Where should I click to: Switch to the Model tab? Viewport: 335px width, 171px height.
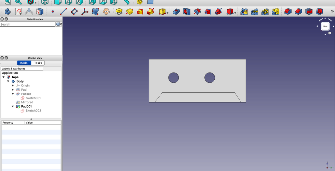pyautogui.click(x=24, y=63)
